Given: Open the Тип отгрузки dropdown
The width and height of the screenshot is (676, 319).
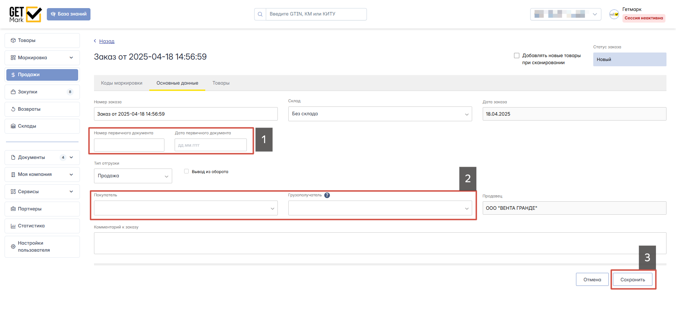Looking at the screenshot, I should tap(133, 176).
